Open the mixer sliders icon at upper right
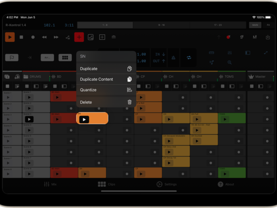 click(230, 53)
